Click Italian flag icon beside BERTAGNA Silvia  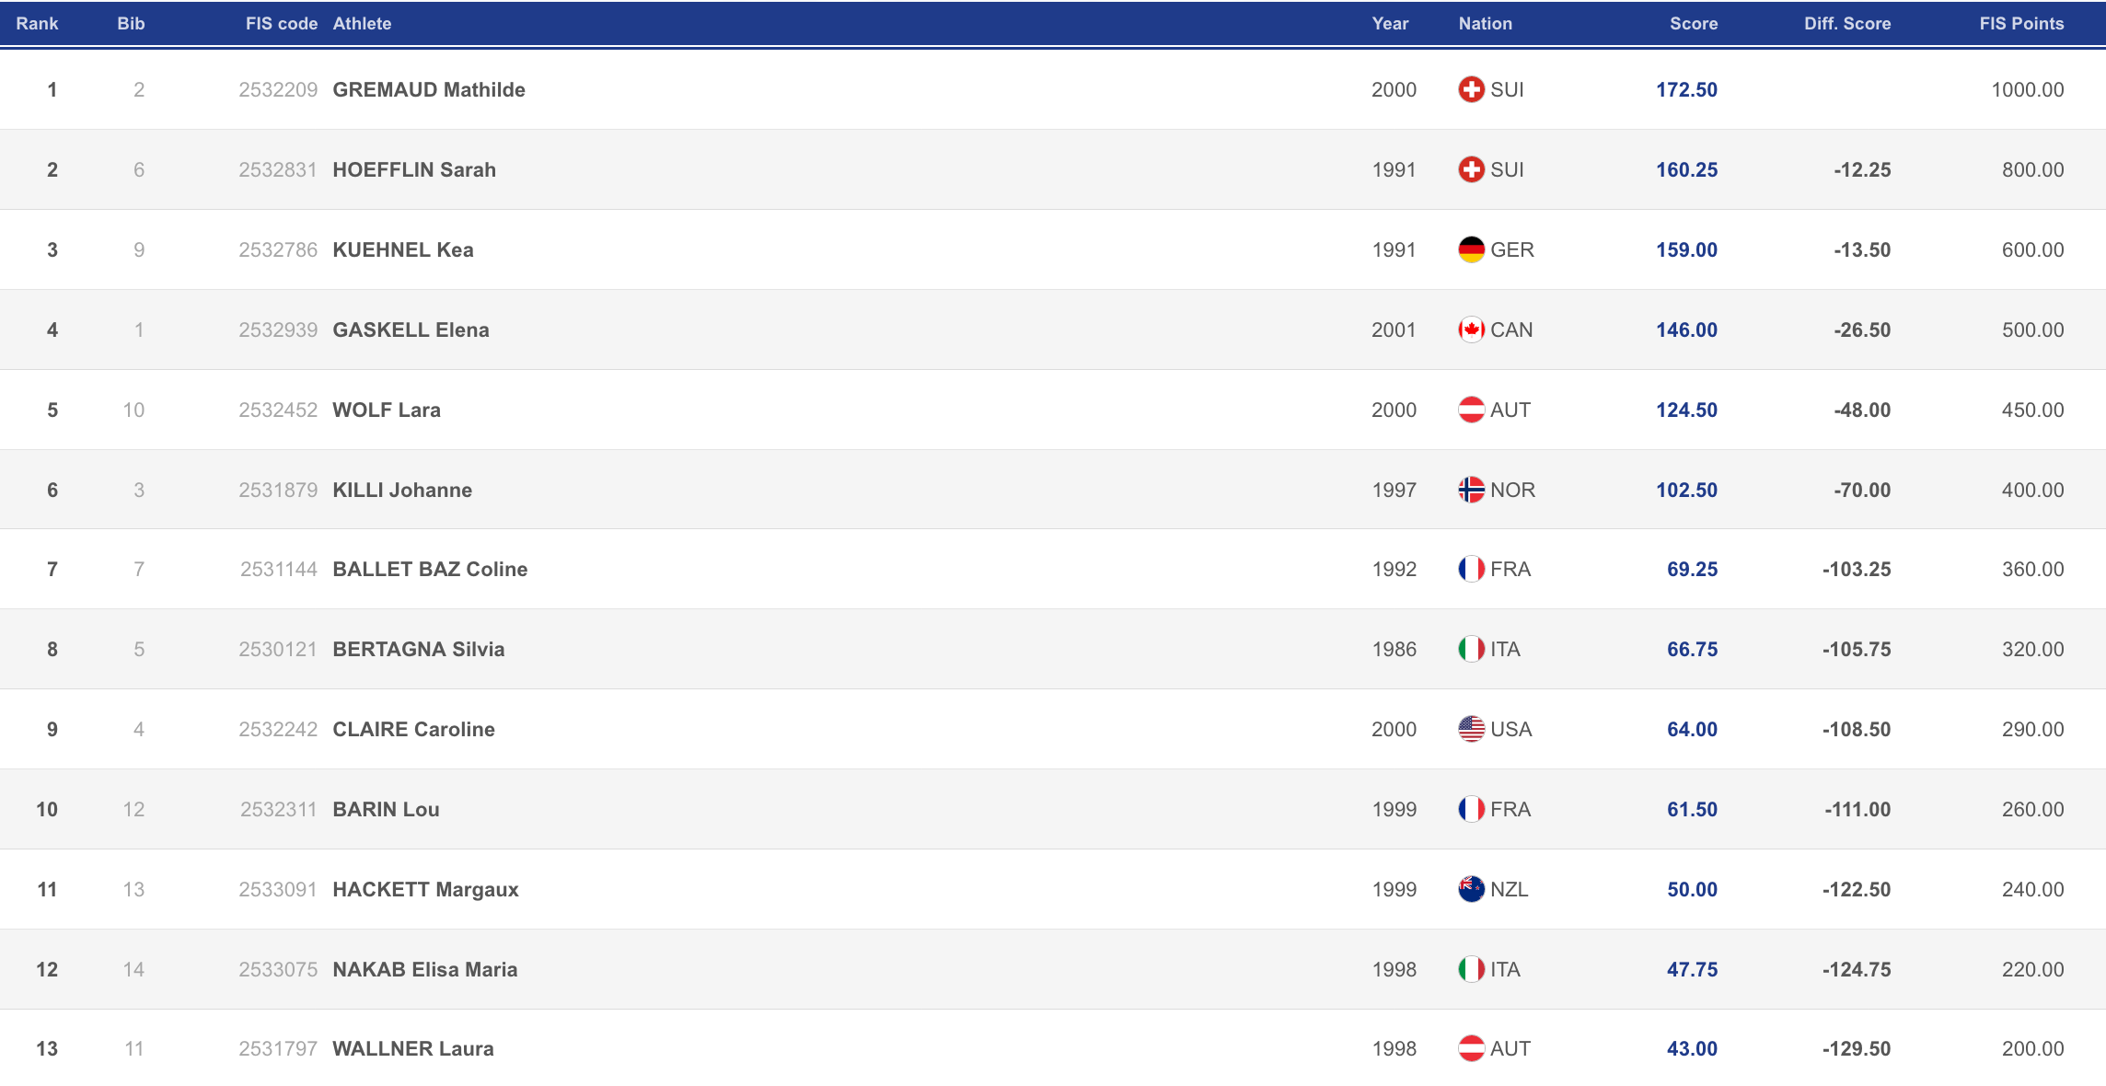tap(1471, 649)
